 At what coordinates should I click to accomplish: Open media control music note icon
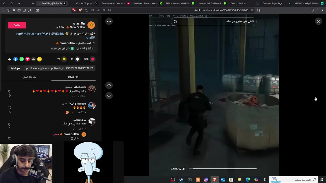pyautogui.click(x=29, y=10)
